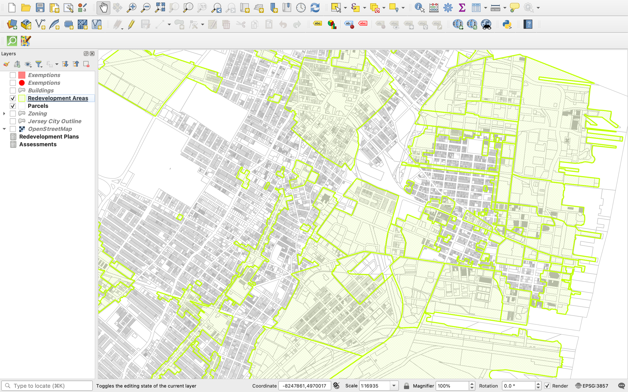Open the Python console icon
This screenshot has width=628, height=392.
(507, 25)
